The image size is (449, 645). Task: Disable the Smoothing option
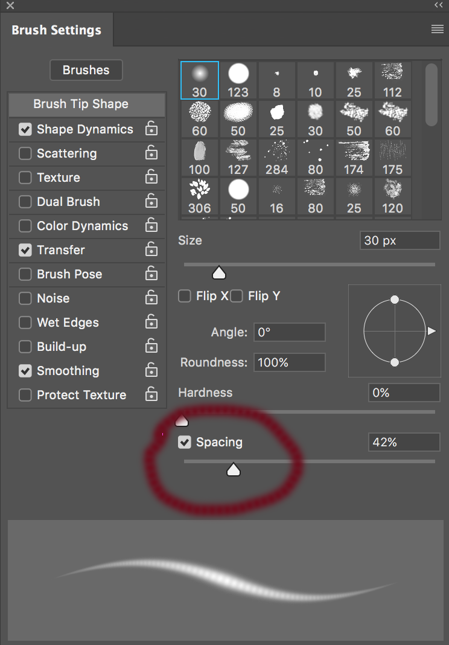click(25, 371)
